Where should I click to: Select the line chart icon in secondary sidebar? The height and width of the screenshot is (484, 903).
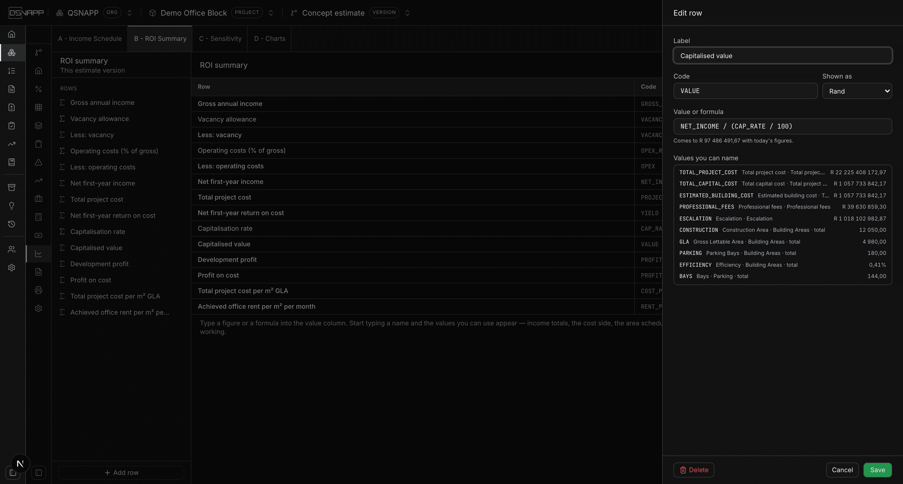click(38, 254)
